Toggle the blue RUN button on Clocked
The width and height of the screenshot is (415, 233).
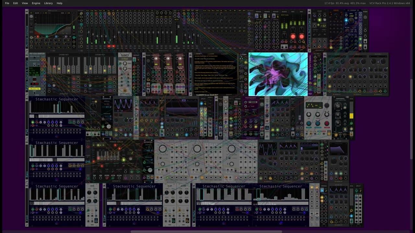(346, 21)
